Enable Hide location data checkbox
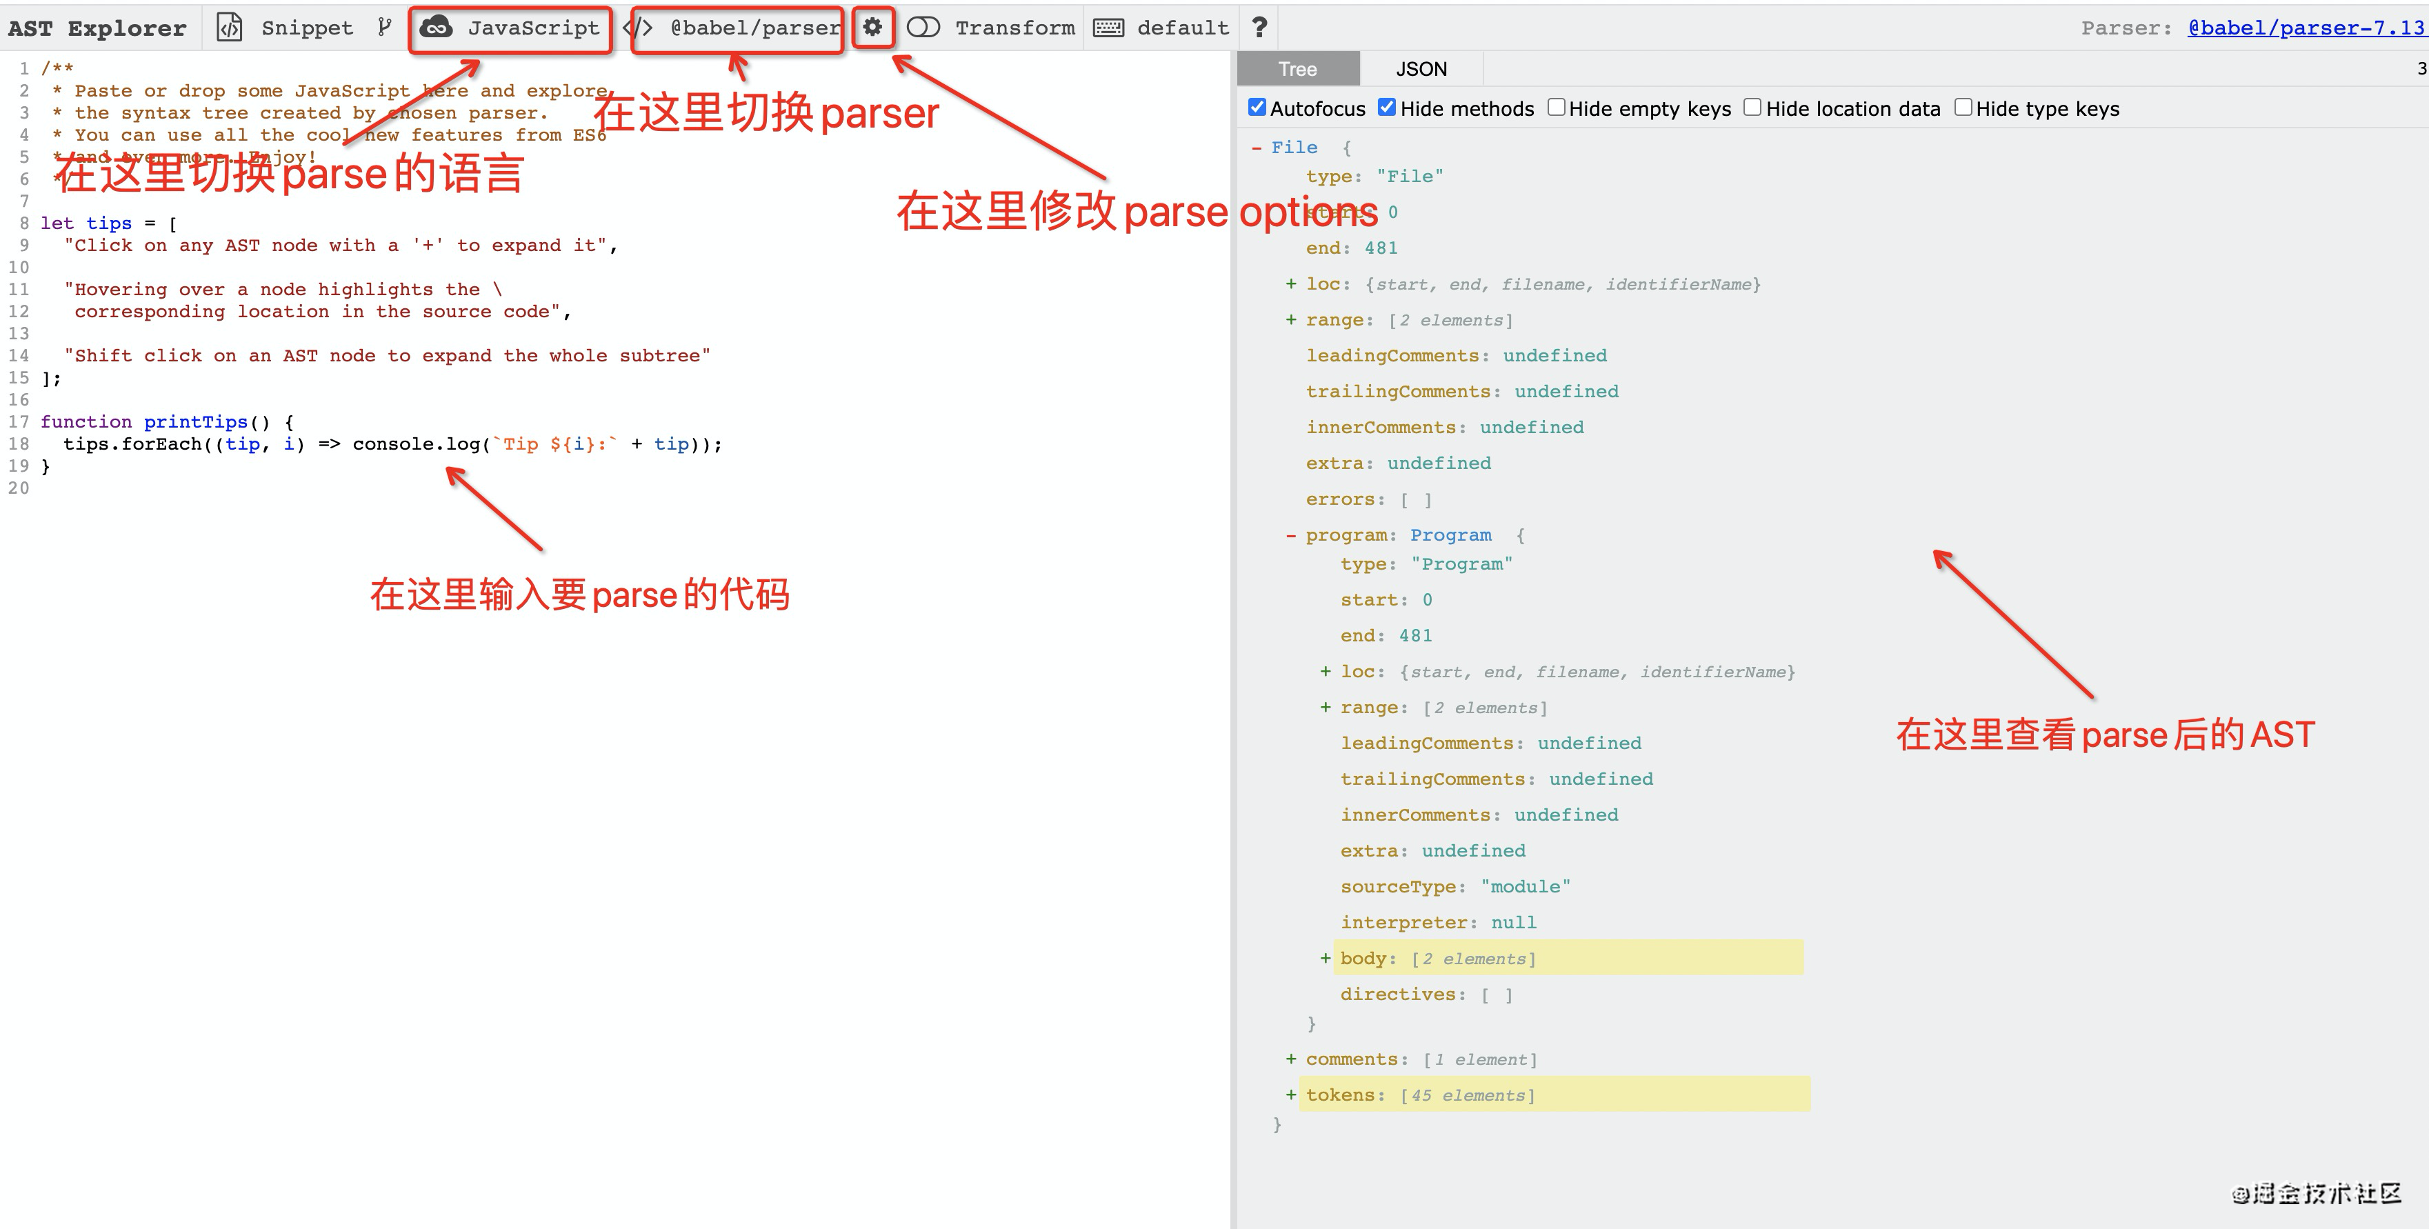The width and height of the screenshot is (2429, 1229). [x=1752, y=108]
